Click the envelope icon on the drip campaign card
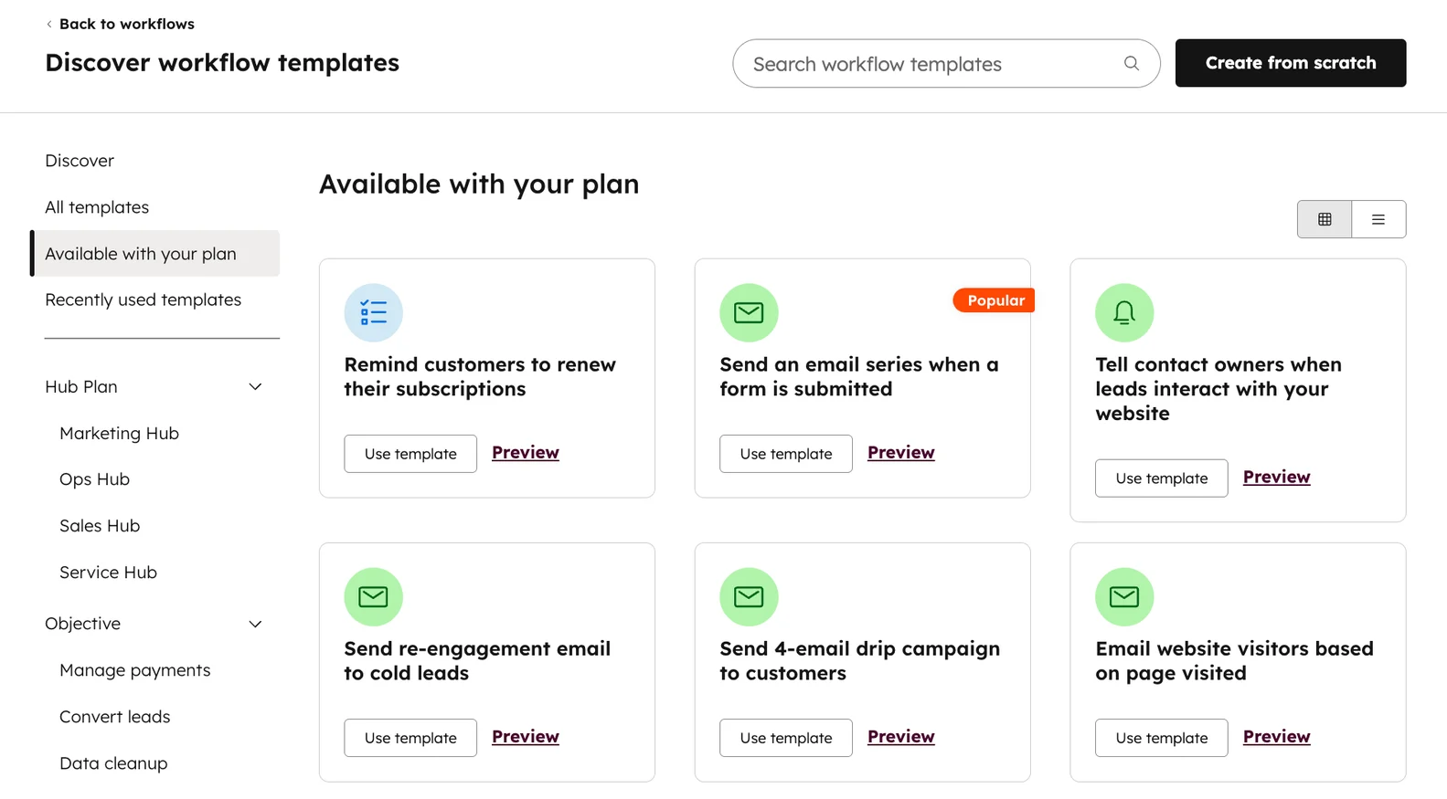The image size is (1447, 799). point(749,596)
